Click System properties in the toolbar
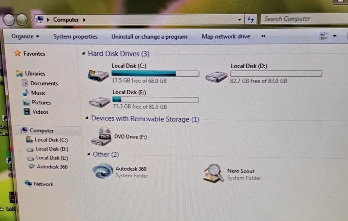Screen dimensions: 348x221 (x=75, y=36)
